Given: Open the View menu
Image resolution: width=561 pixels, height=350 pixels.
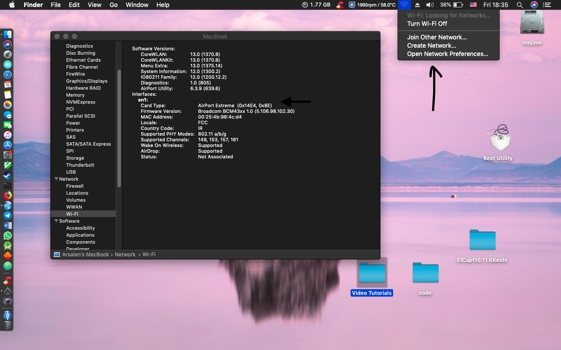Looking at the screenshot, I should click(x=94, y=5).
